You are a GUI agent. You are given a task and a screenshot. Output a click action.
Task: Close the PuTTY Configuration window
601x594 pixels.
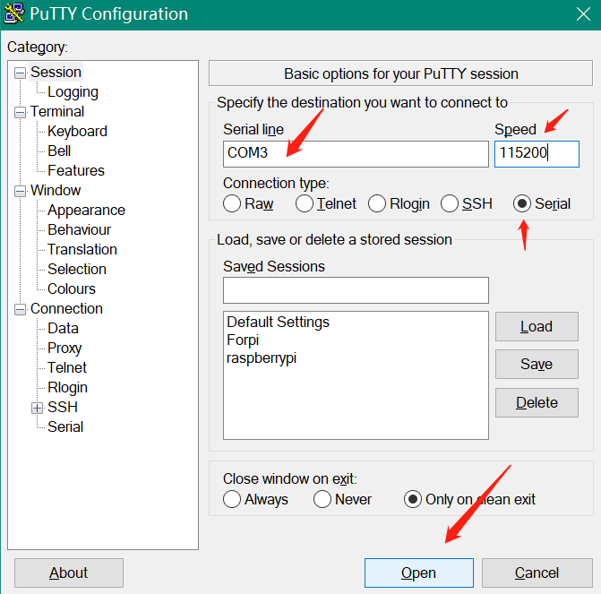(583, 14)
